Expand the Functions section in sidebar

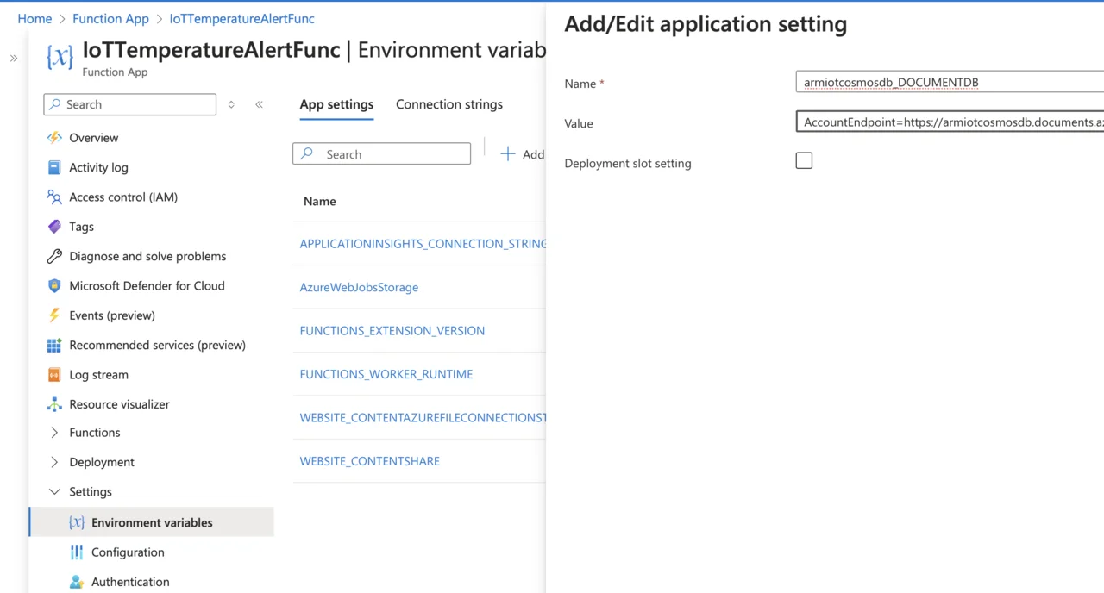(x=54, y=433)
